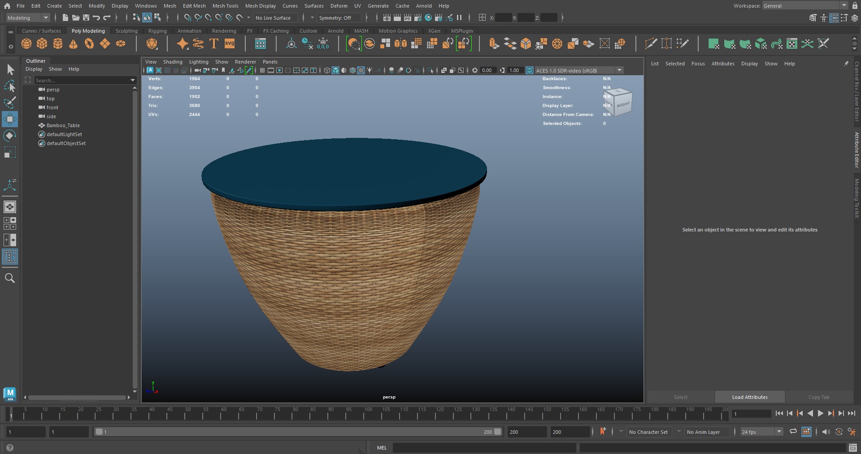Activate the Move tool in toolbox
This screenshot has height=454, width=861.
coord(9,119)
